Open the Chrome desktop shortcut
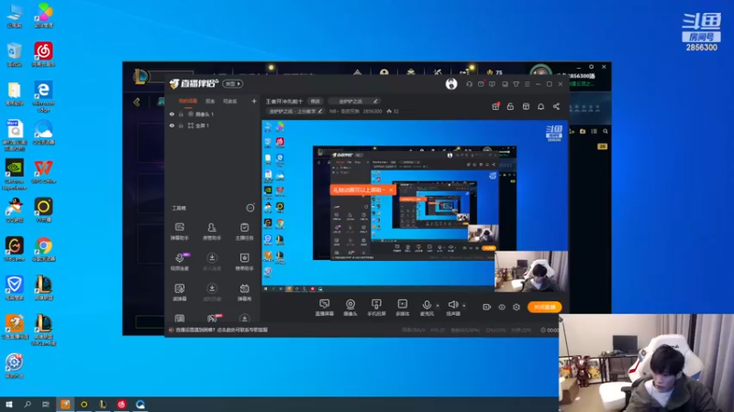Image resolution: width=734 pixels, height=412 pixels. click(x=43, y=249)
